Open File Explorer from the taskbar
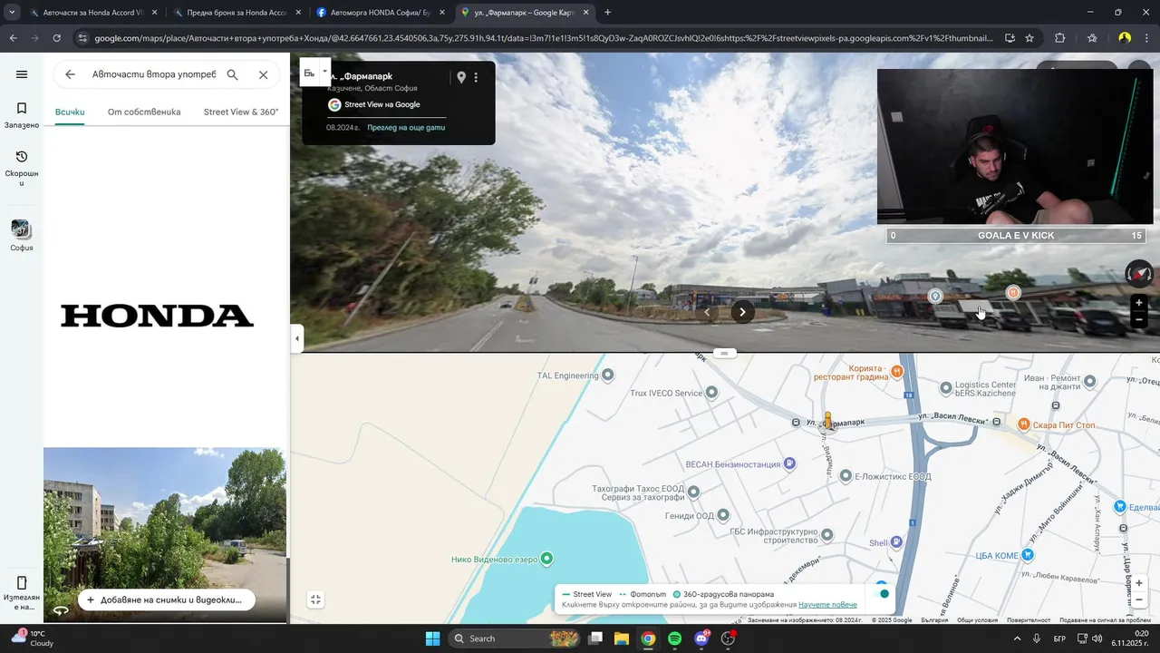 point(622,638)
